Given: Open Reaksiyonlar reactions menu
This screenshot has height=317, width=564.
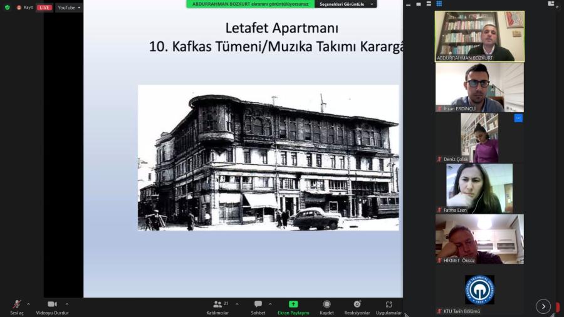Looking at the screenshot, I should click(357, 308).
